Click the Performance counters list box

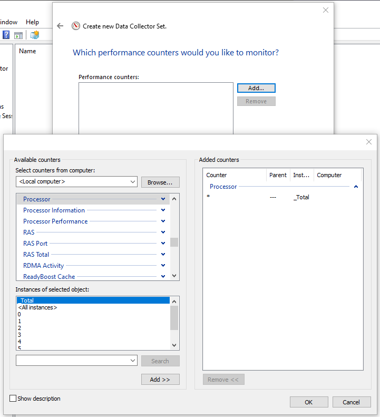[x=156, y=108]
